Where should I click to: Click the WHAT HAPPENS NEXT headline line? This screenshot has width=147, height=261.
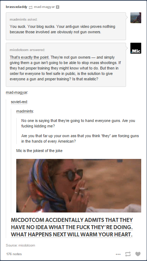click(x=72, y=235)
